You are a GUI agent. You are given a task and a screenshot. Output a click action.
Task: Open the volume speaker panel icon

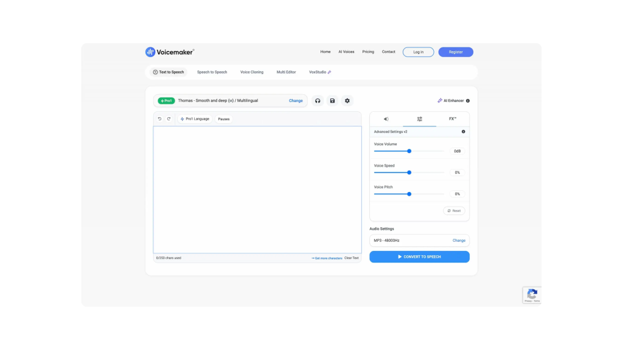pyautogui.click(x=386, y=119)
